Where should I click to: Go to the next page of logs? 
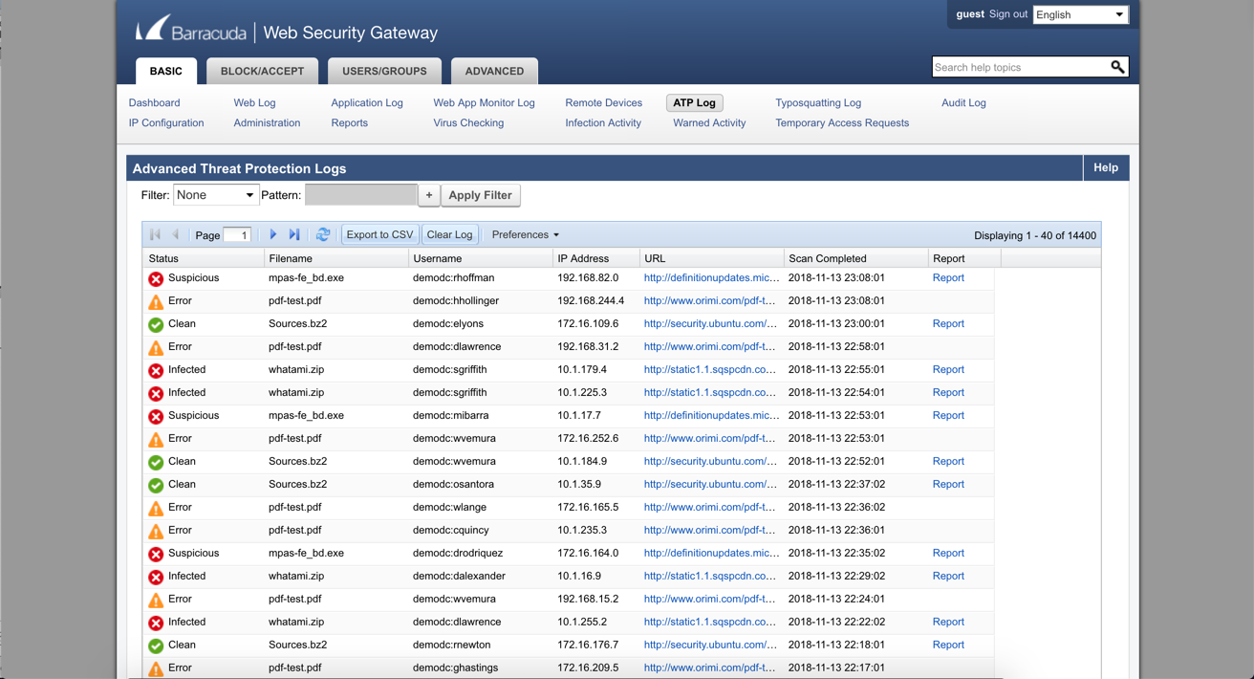(x=273, y=234)
